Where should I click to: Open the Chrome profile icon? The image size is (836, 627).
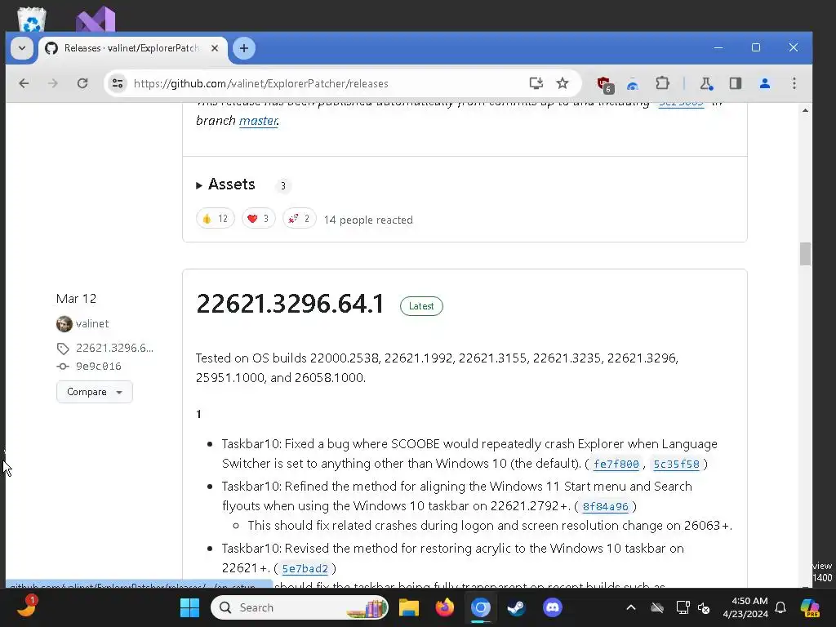tap(764, 83)
